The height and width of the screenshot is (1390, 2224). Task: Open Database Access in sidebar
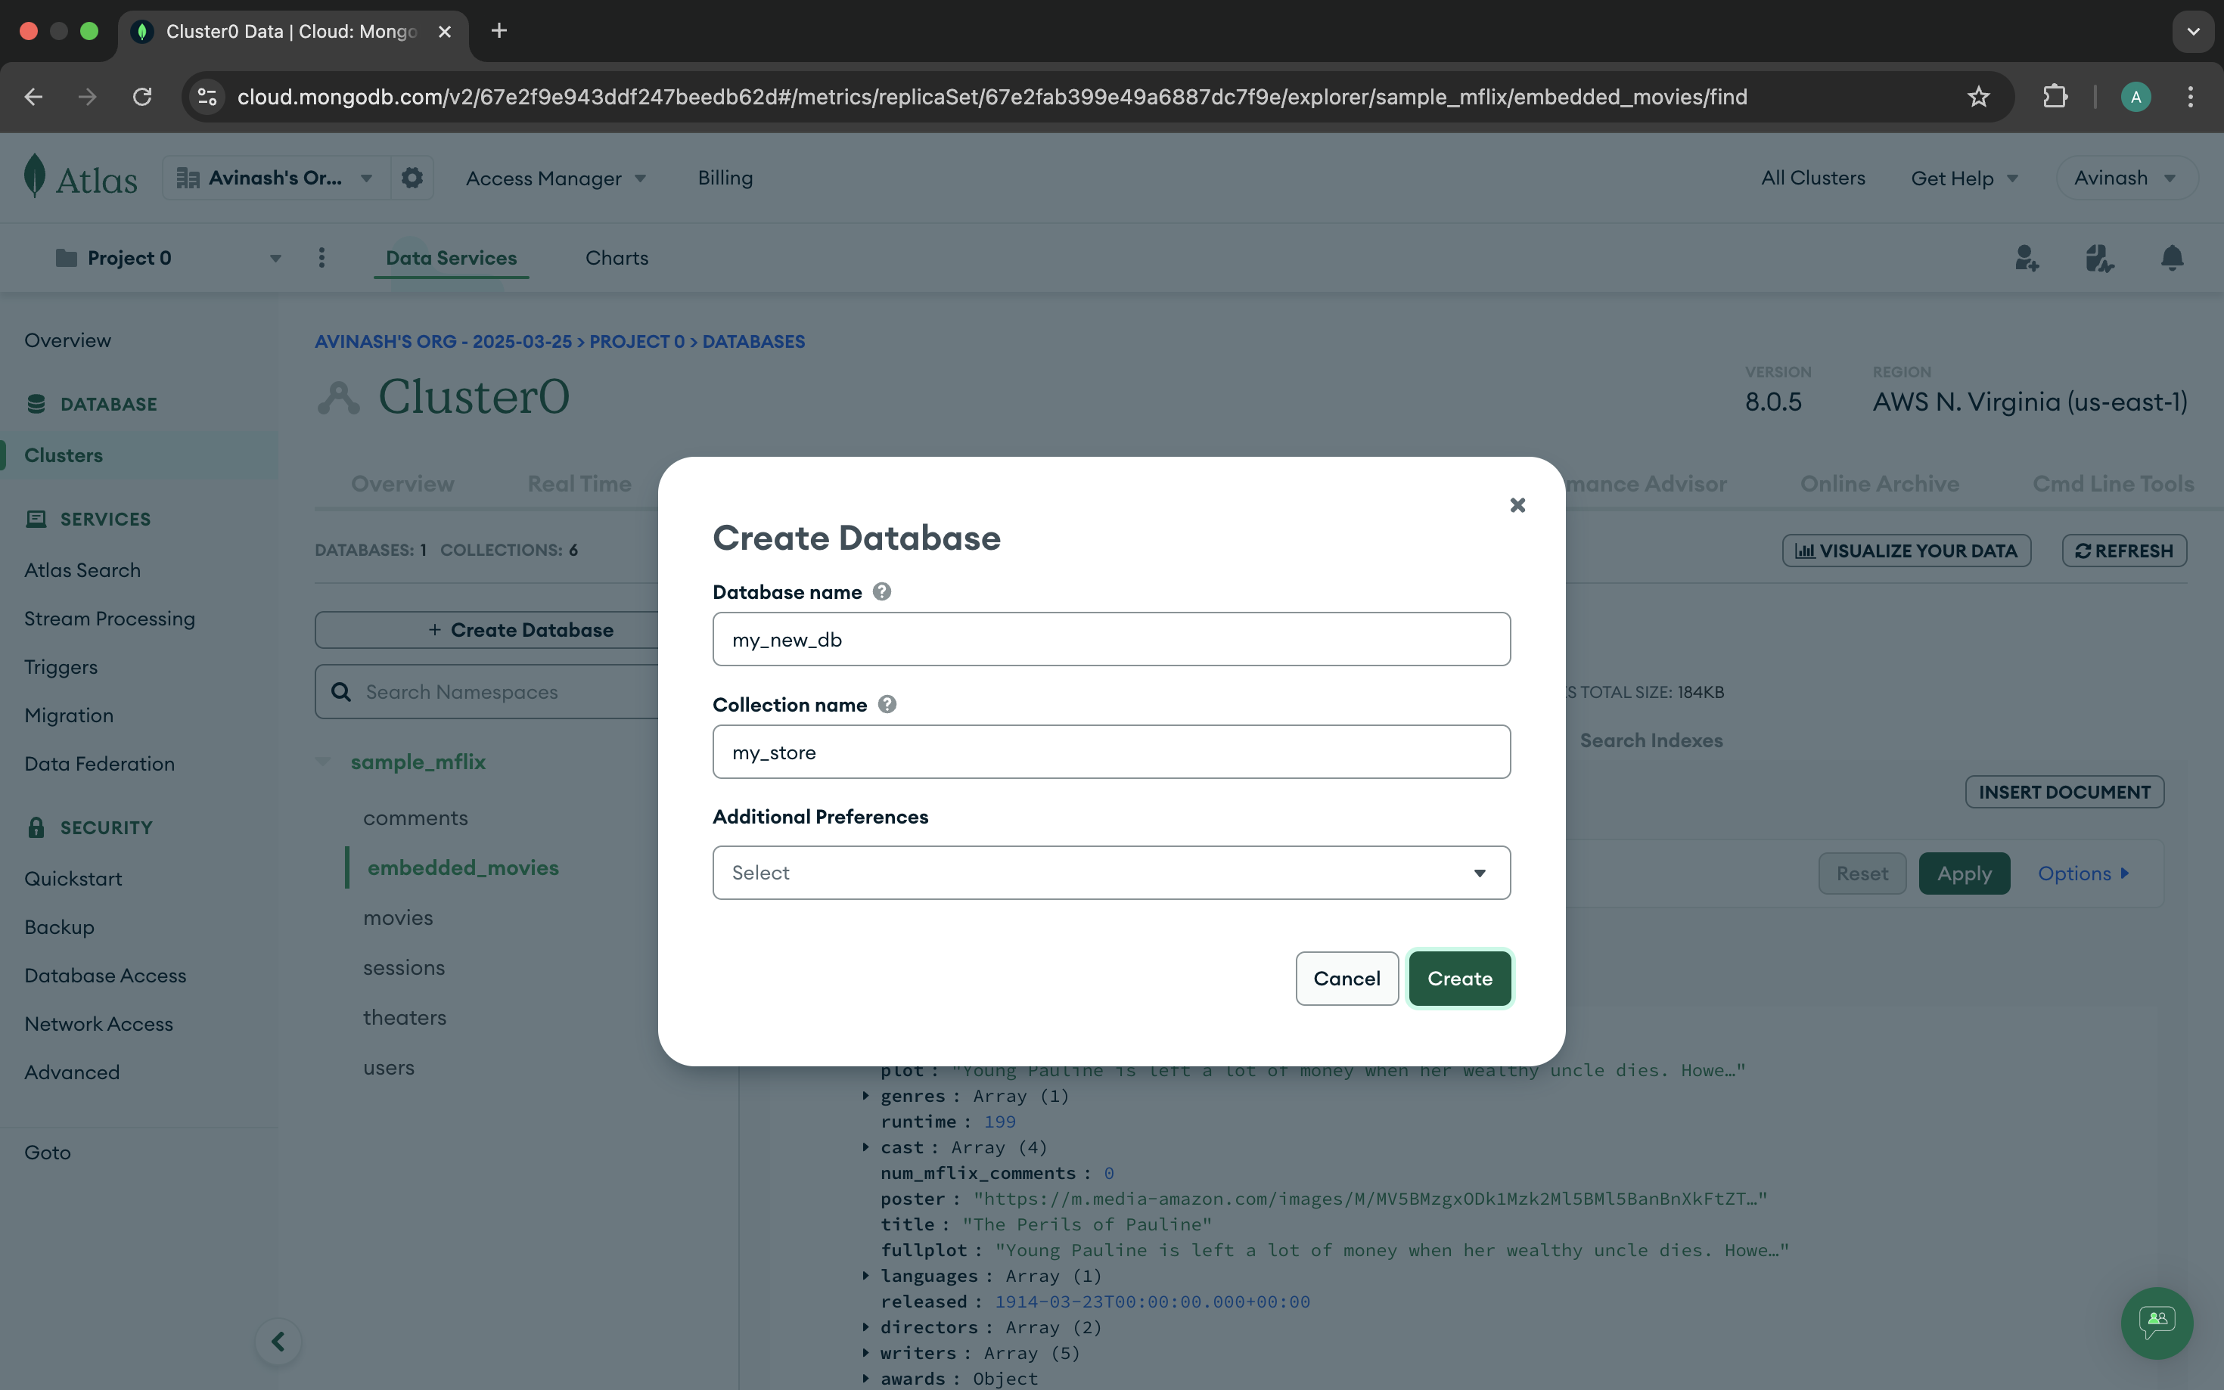click(x=105, y=976)
